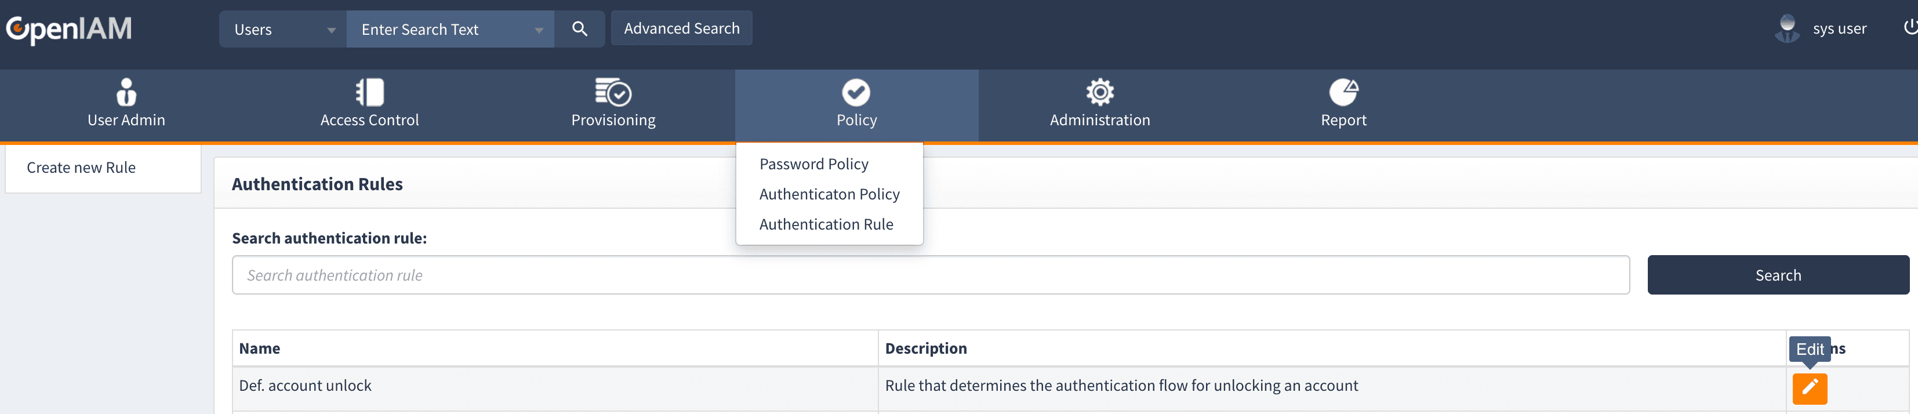Choose Authenticaton Policy menu item

tap(829, 194)
